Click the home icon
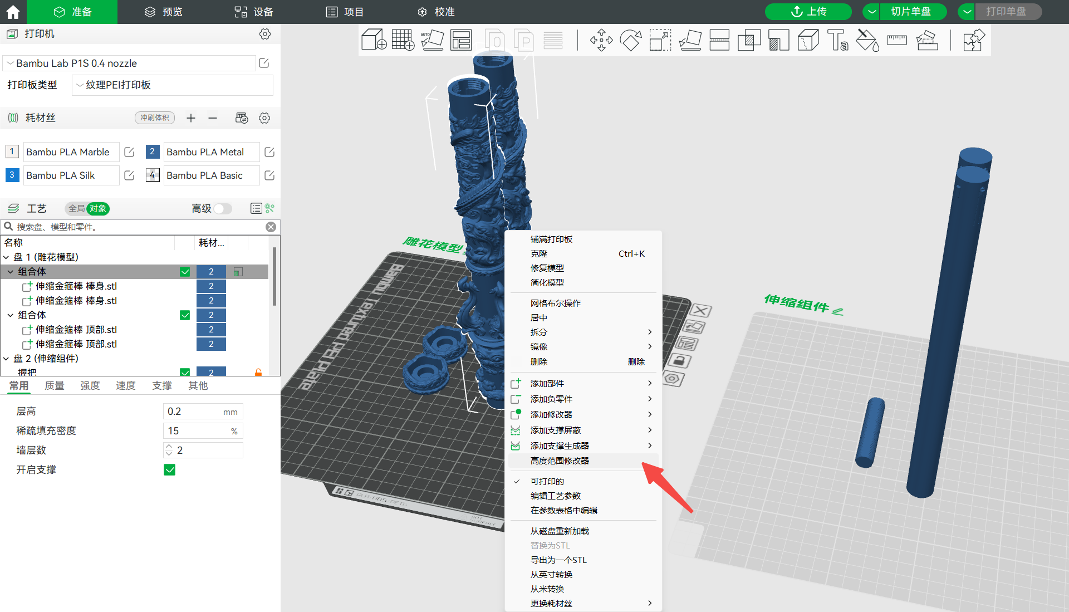Image resolution: width=1069 pixels, height=612 pixels. coord(13,12)
